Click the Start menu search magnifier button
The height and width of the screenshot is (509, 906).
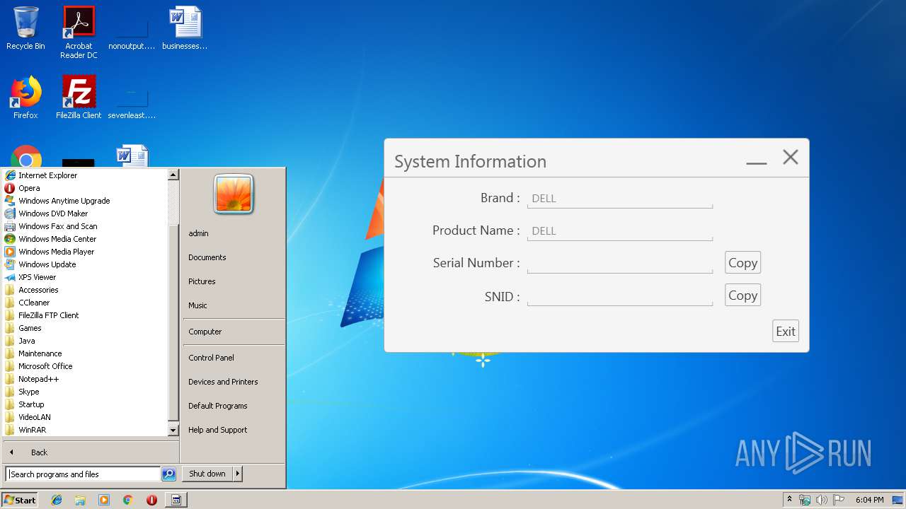[x=168, y=474]
